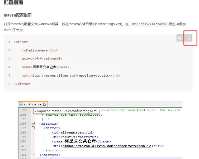Copy the mirror code block contents
The height and width of the screenshot is (159, 199).
click(x=188, y=38)
